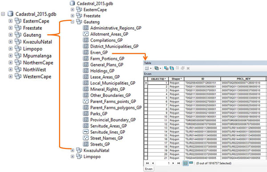Click the record number input field
The height and width of the screenshot is (172, 267).
[x=163, y=163]
